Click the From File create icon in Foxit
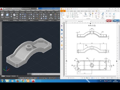 coord(96,15)
